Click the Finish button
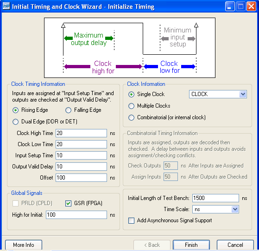The height and width of the screenshot is (251, 259). click(191, 245)
